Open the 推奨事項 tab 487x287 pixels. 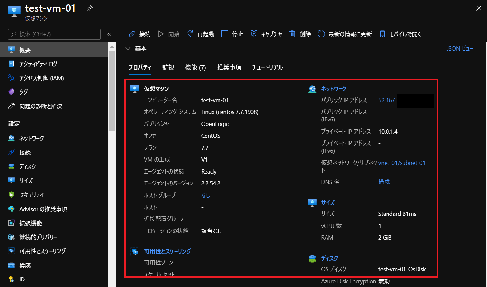click(229, 67)
